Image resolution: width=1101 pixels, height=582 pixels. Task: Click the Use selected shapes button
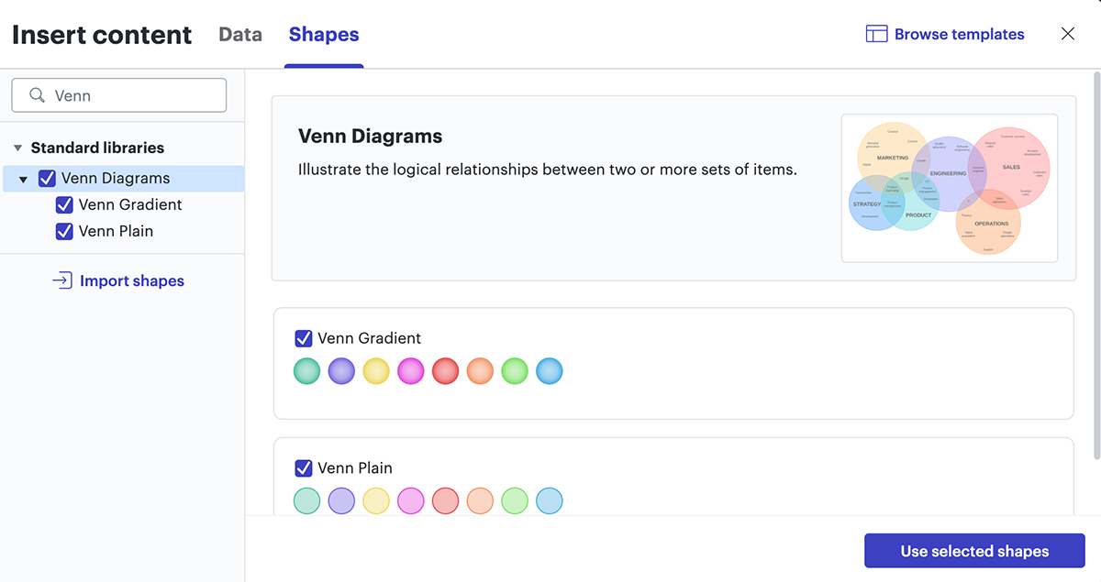point(973,551)
